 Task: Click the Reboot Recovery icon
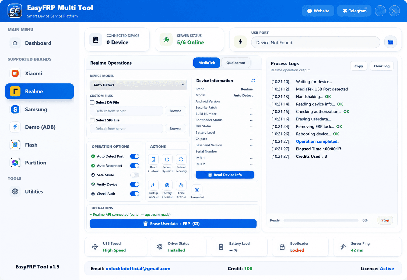[x=181, y=159]
